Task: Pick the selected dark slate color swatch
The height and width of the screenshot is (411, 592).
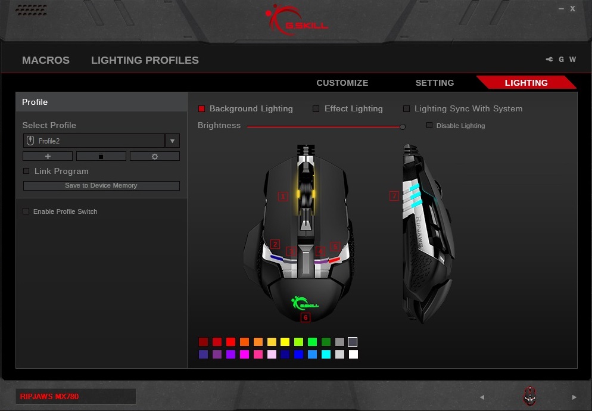Action: click(x=352, y=342)
